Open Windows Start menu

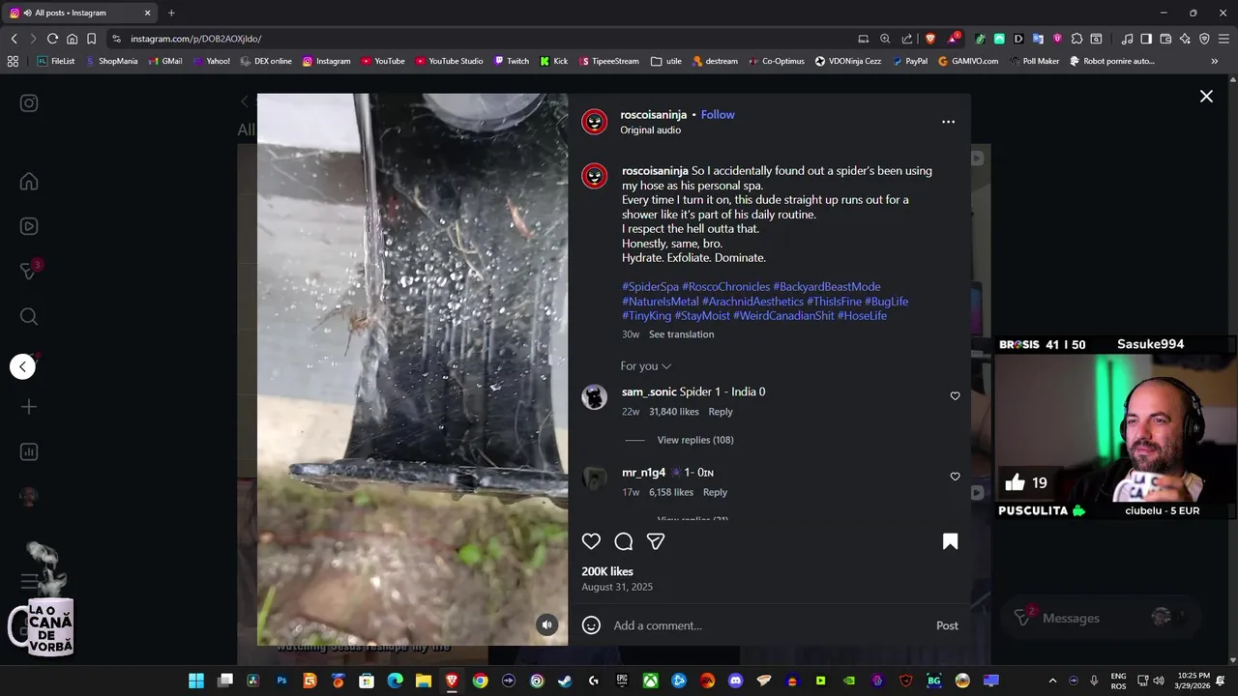click(x=196, y=681)
